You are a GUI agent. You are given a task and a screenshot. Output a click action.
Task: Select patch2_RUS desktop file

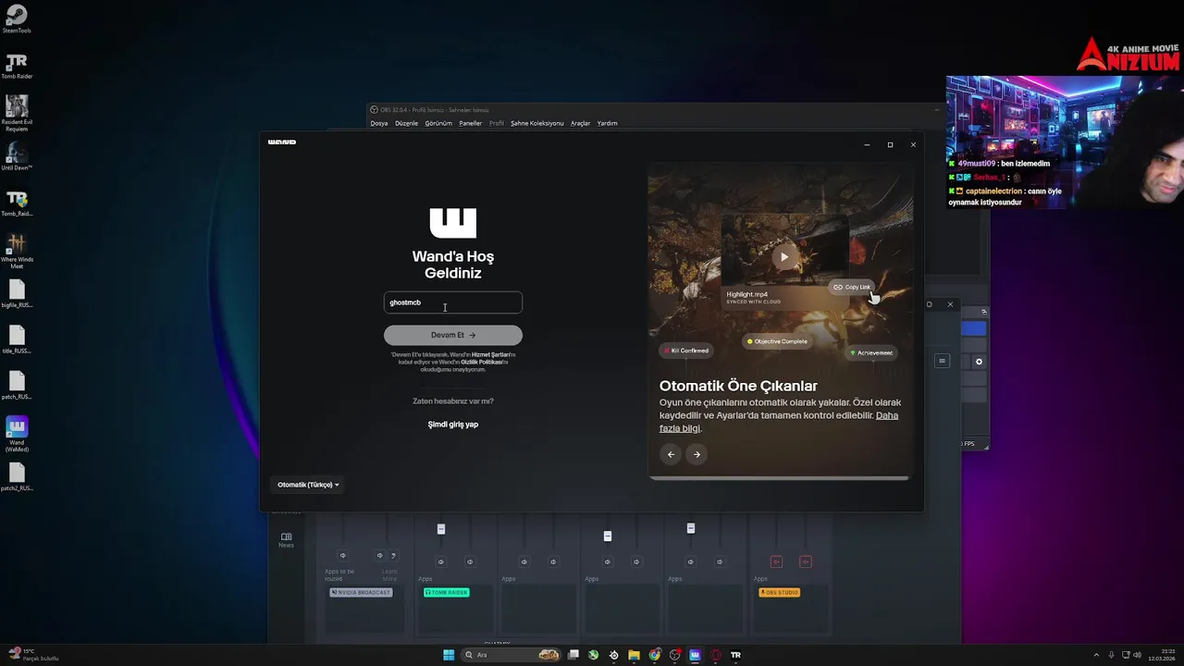coord(17,477)
